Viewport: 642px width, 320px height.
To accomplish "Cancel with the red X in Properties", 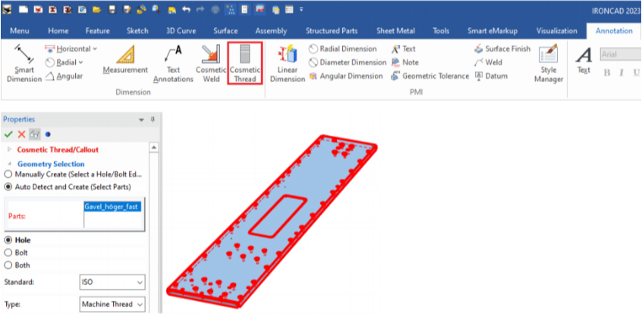I will click(22, 134).
